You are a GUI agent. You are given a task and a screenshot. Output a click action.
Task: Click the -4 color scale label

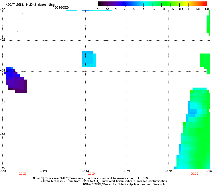(x=133, y=9)
